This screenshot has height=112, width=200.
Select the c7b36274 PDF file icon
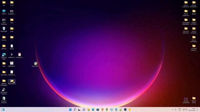pos(19,56)
